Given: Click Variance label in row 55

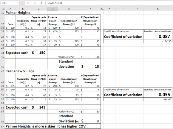Looking at the screenshot, I should tap(69, 112).
